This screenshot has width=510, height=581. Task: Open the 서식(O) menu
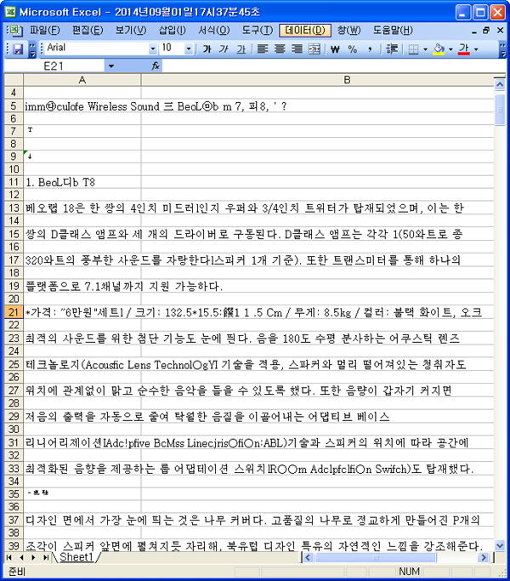[x=212, y=30]
